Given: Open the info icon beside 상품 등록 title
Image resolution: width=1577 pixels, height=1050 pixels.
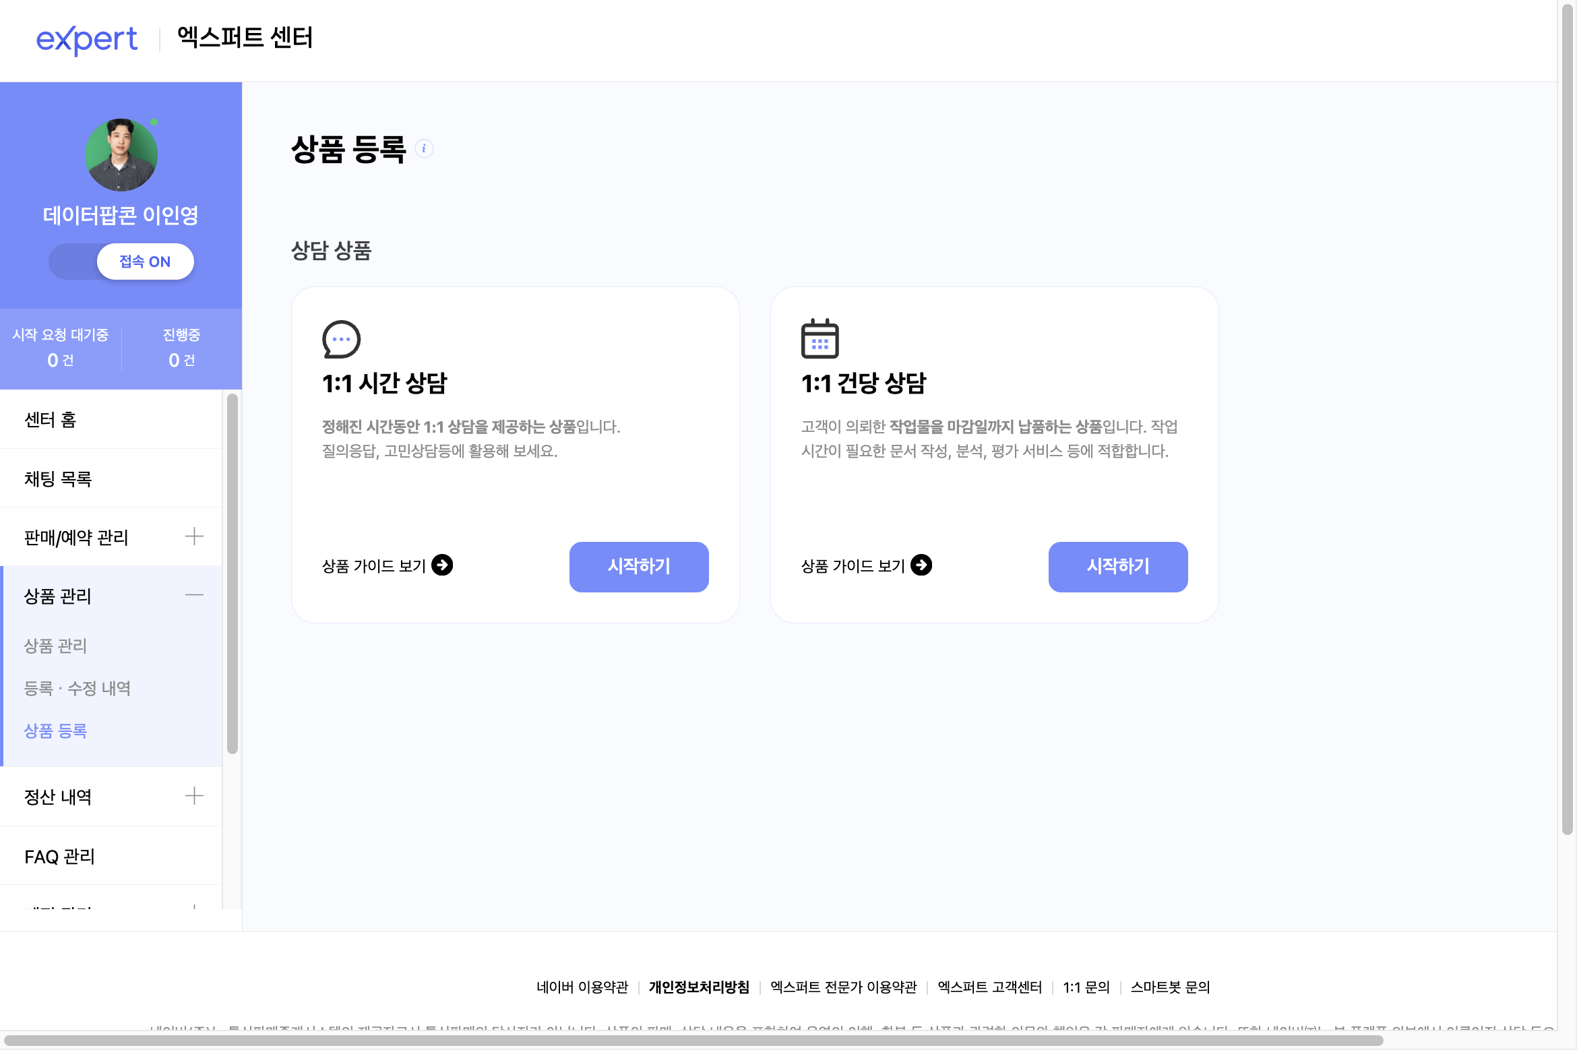Looking at the screenshot, I should pyautogui.click(x=424, y=149).
